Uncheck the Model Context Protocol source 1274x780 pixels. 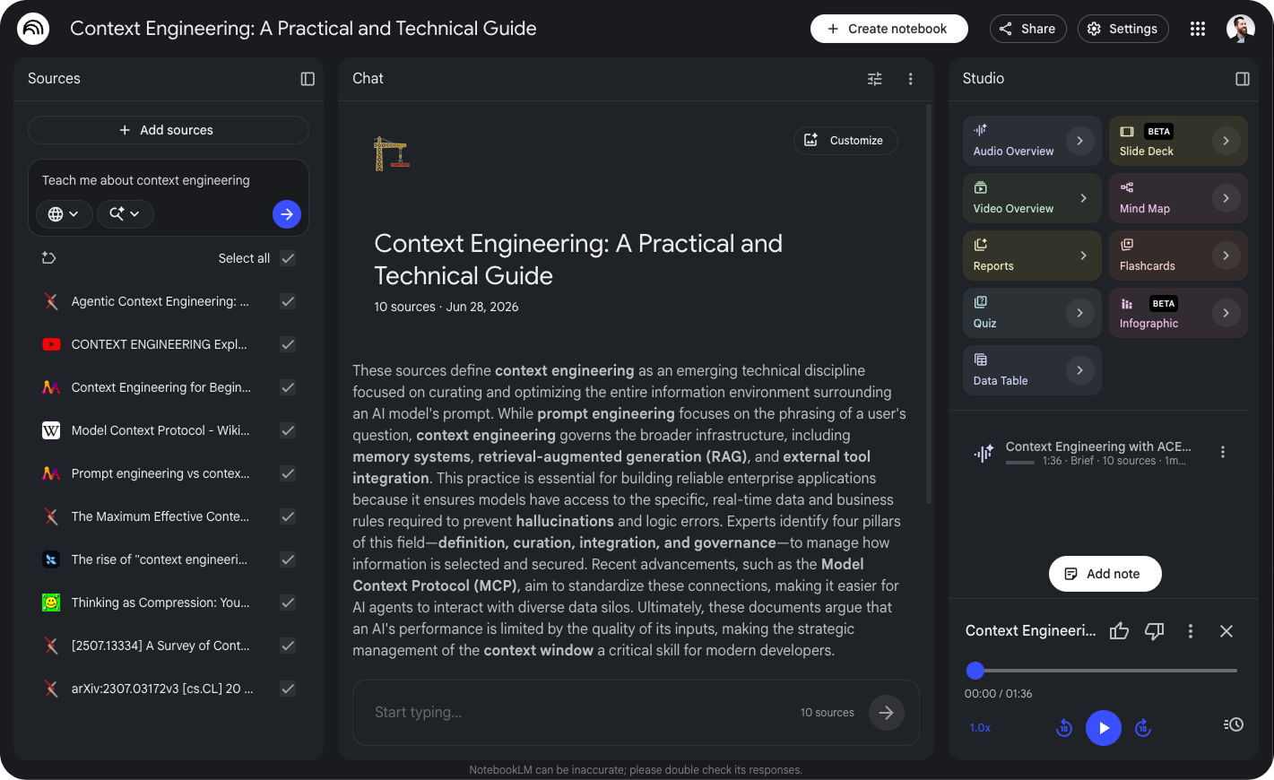(x=288, y=430)
